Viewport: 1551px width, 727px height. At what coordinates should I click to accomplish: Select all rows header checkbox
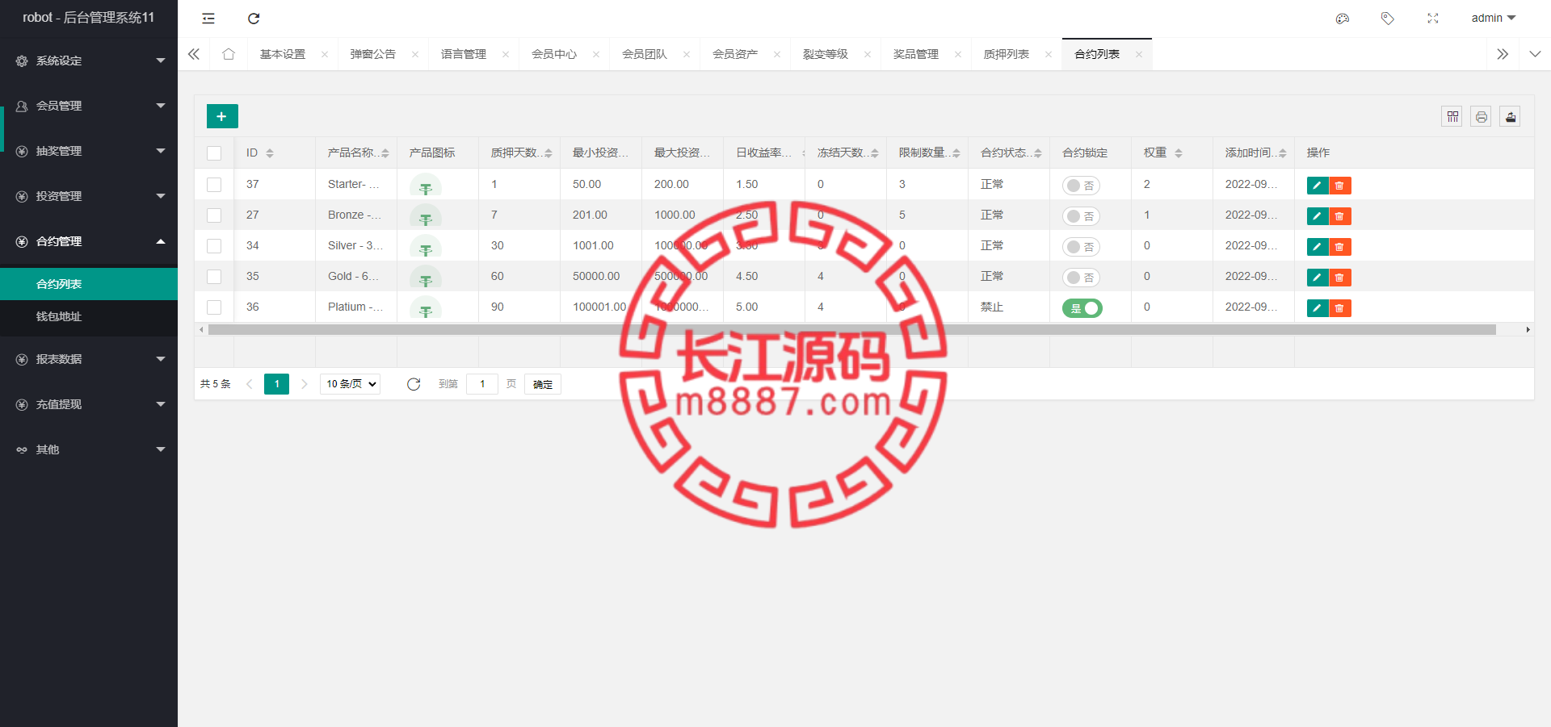(214, 153)
